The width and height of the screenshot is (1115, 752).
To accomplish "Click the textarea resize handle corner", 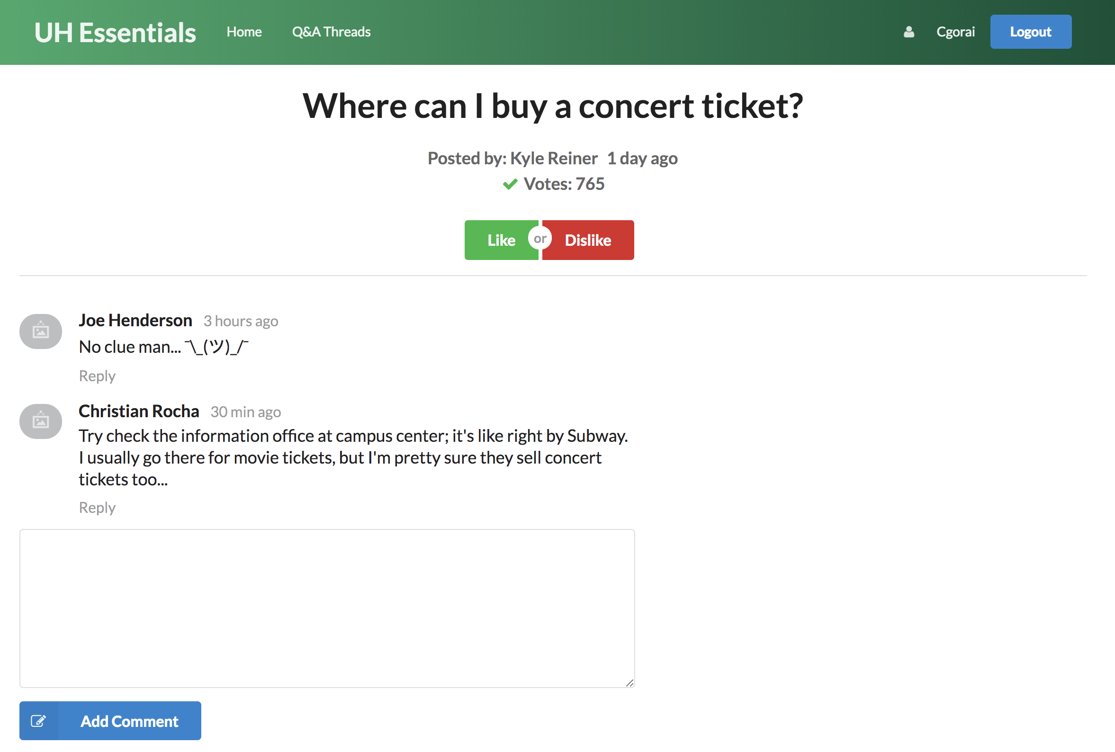I will pos(629,683).
